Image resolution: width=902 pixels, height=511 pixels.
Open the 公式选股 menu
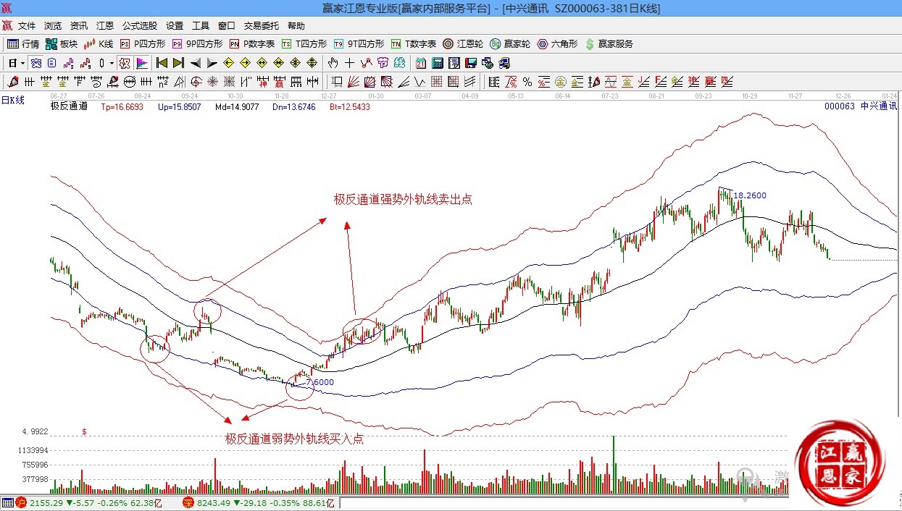[141, 25]
